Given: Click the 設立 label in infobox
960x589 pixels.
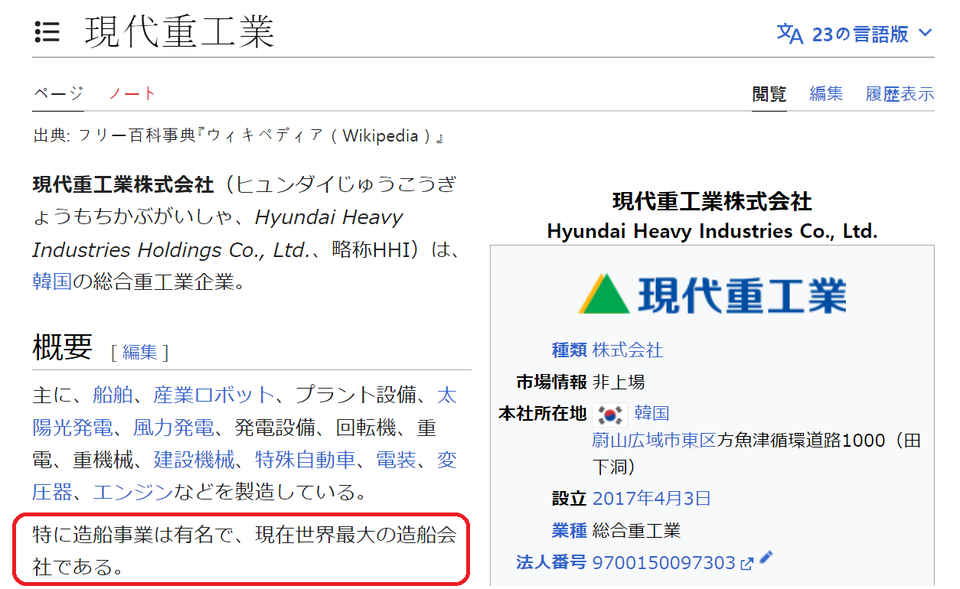Looking at the screenshot, I should [570, 499].
